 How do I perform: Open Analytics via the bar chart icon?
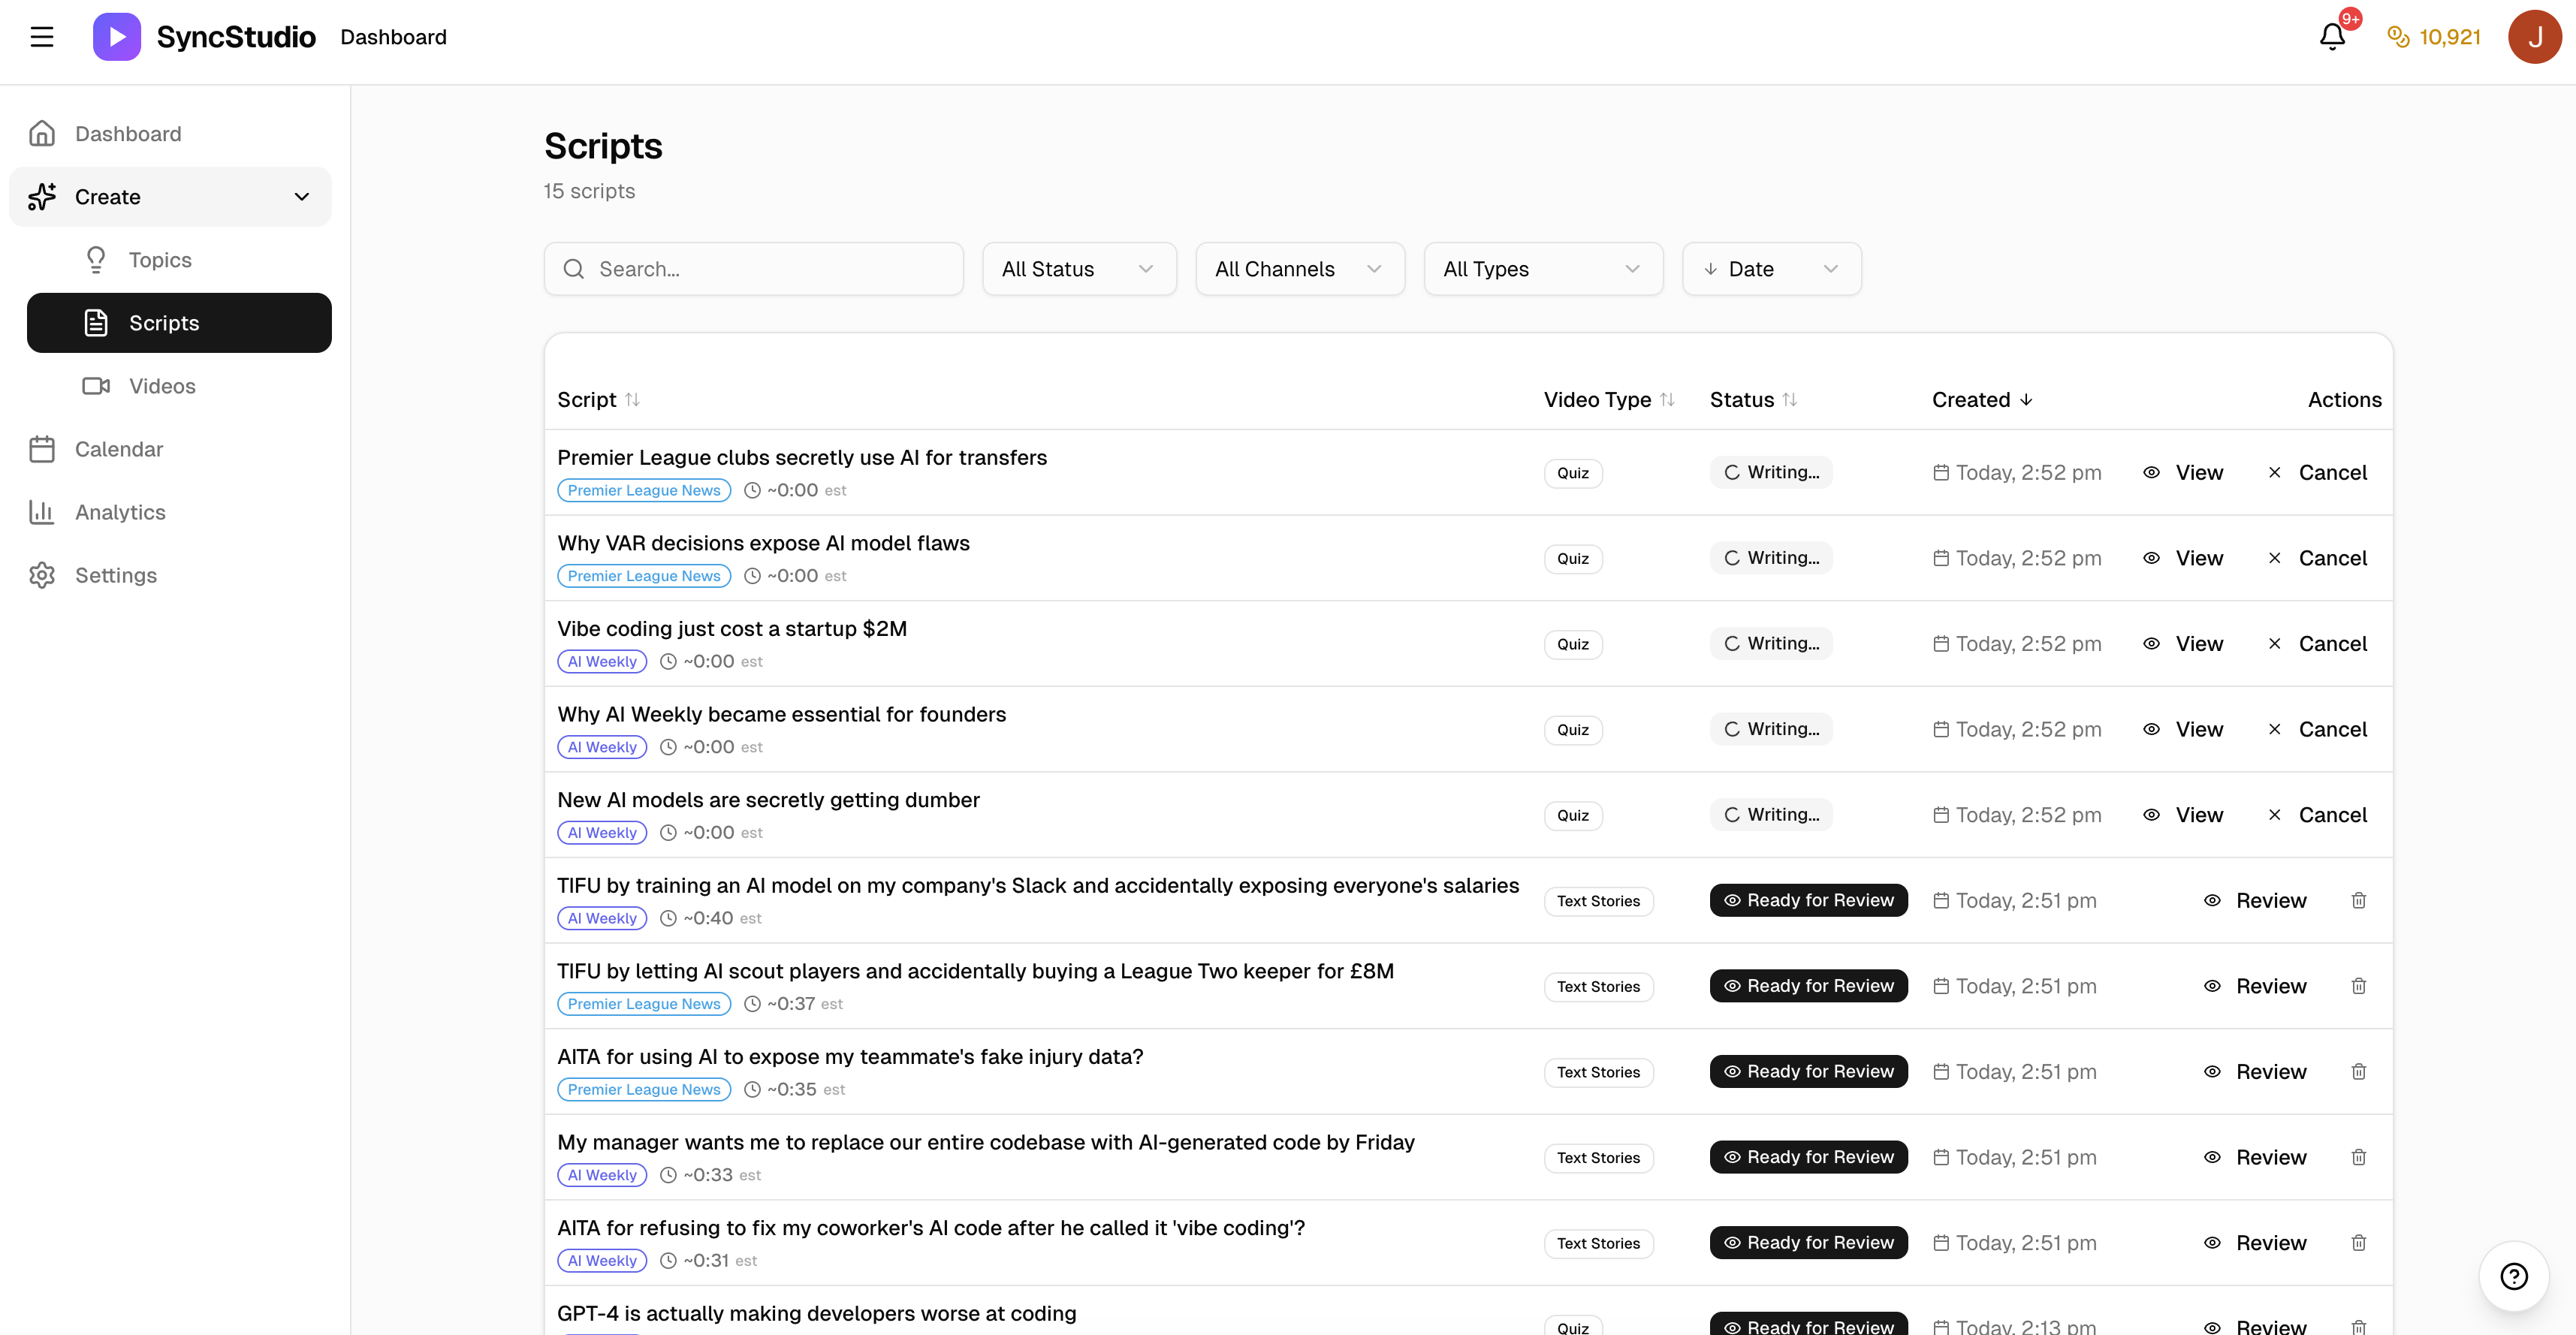click(x=42, y=511)
